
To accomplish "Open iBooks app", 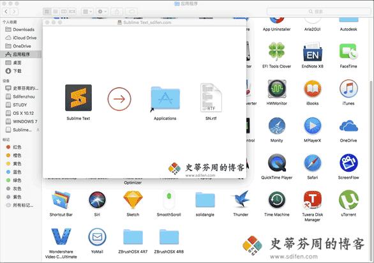I will [313, 89].
